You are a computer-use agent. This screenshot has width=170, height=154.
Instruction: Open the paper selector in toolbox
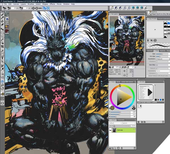click(x=2, y=99)
